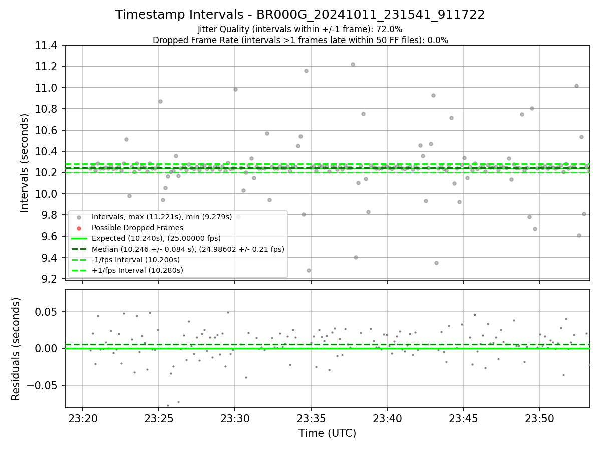Click the '23:20' x-axis tick label
The height and width of the screenshot is (451, 601).
click(82, 417)
